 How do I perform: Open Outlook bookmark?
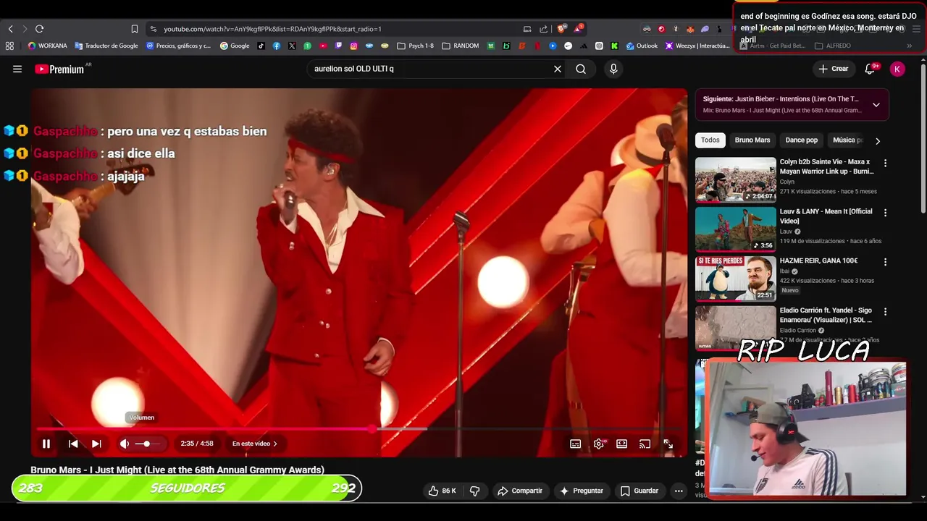click(x=642, y=46)
